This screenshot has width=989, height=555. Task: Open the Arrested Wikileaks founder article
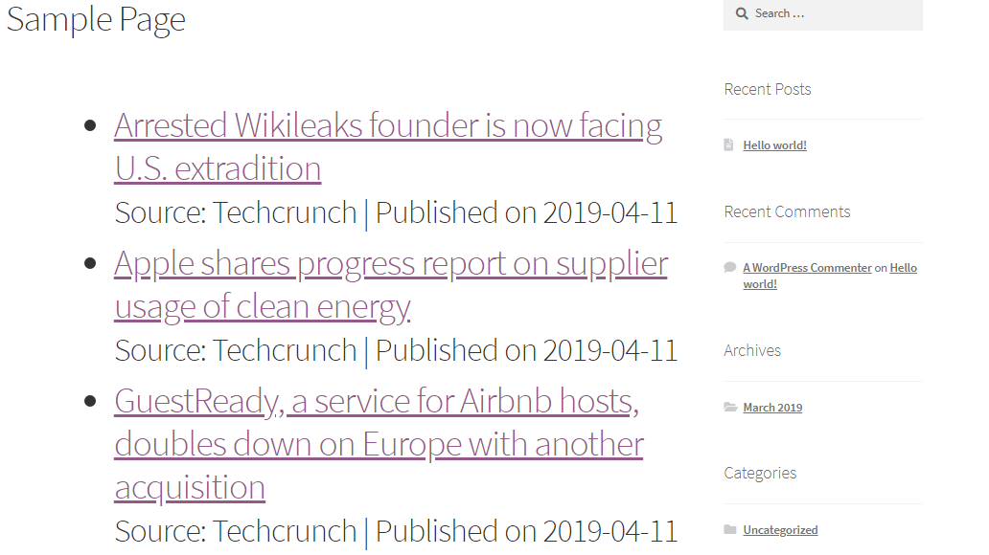[388, 146]
